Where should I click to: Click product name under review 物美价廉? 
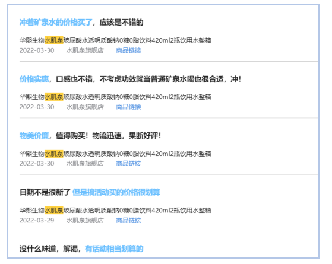(115, 154)
